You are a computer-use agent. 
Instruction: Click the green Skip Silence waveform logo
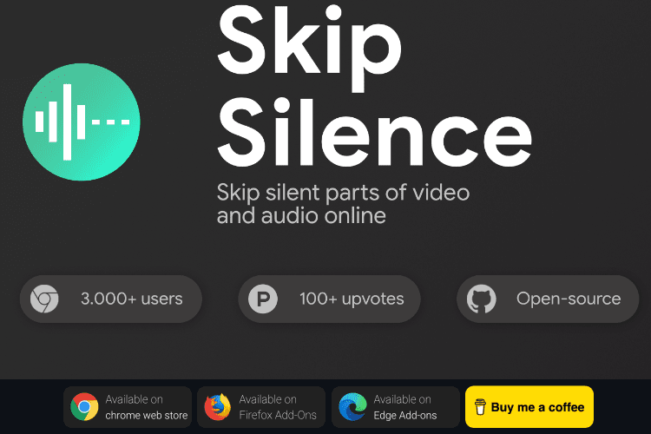coord(82,122)
